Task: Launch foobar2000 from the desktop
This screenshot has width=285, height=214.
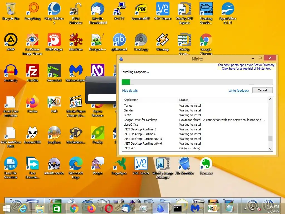Action: (x=32, y=135)
